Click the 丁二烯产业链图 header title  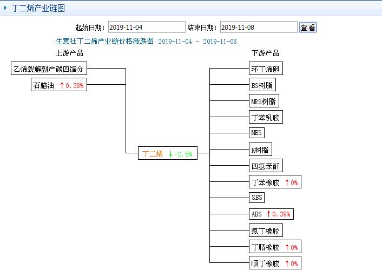click(x=38, y=8)
